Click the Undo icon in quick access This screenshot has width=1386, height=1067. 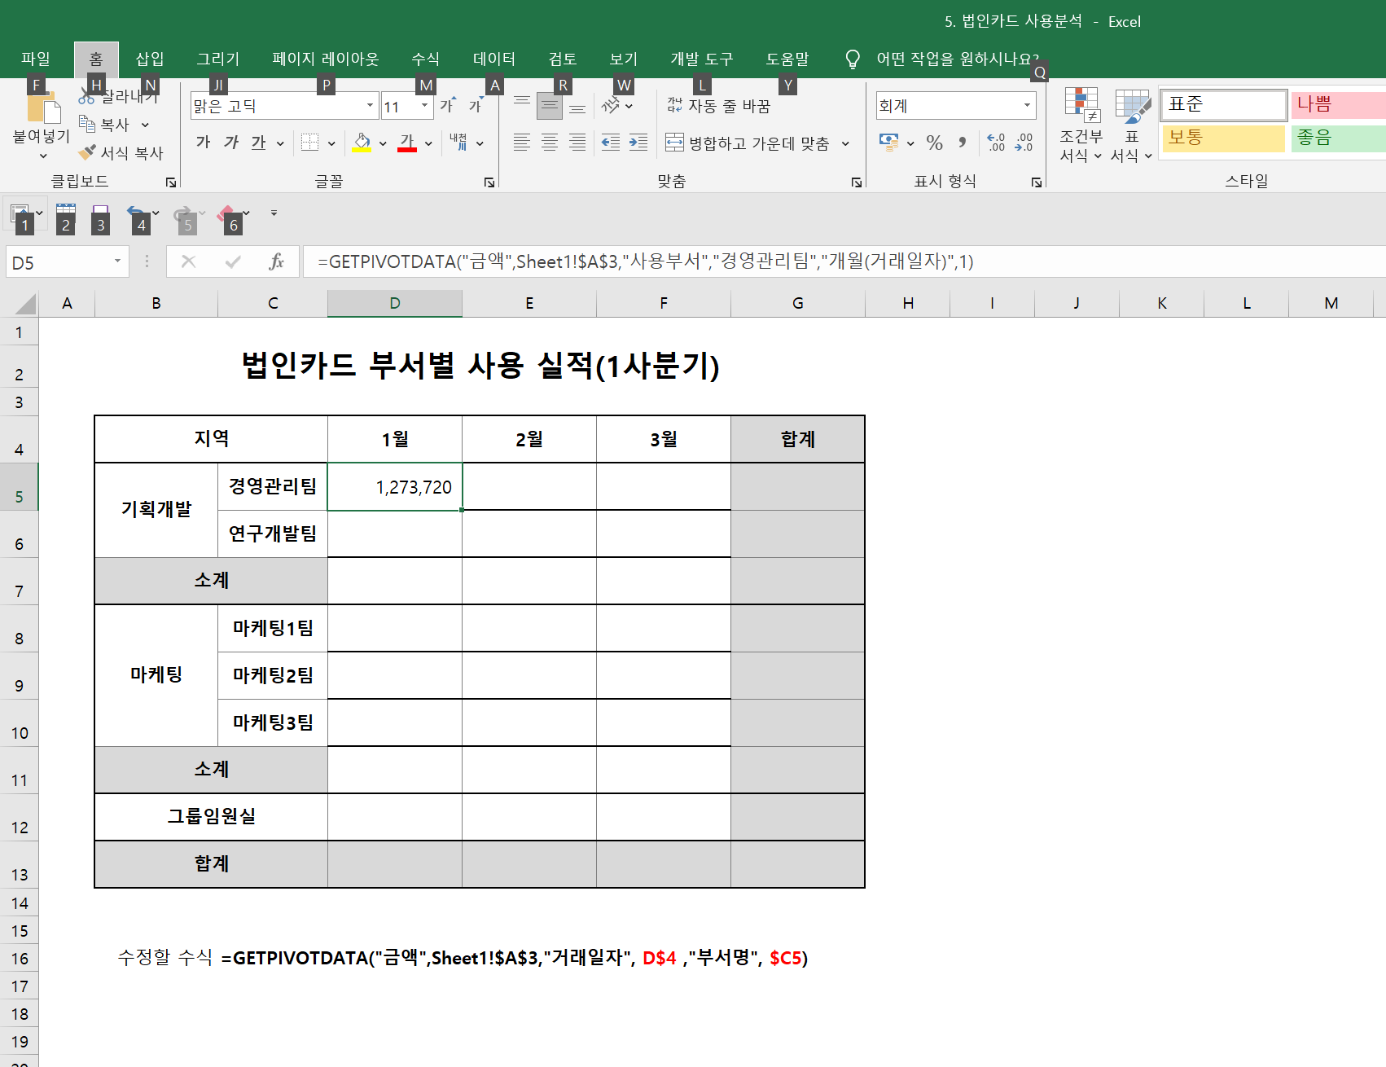[x=136, y=213]
